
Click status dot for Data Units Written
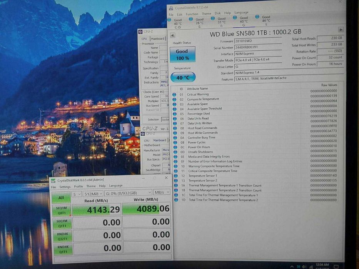175,123
